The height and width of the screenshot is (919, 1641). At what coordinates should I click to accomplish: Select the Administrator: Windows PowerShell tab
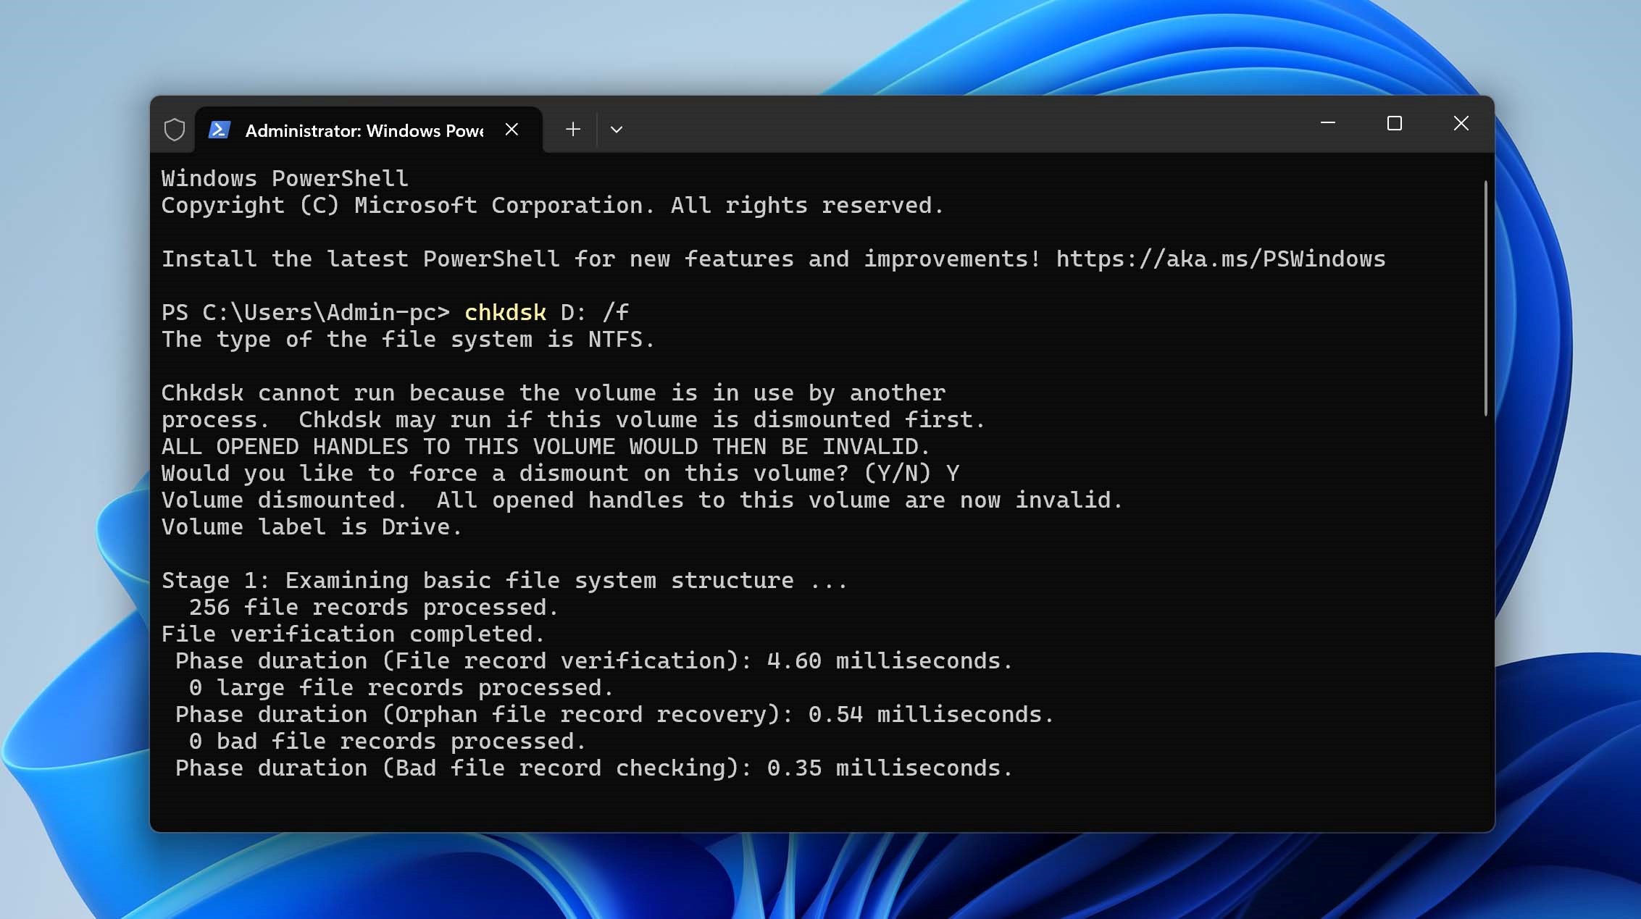[x=368, y=130]
